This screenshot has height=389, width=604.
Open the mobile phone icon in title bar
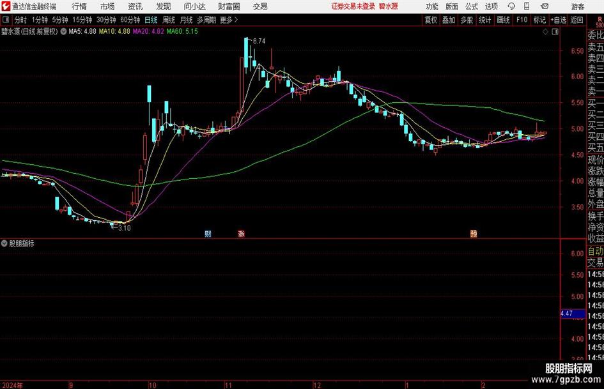[527, 6]
